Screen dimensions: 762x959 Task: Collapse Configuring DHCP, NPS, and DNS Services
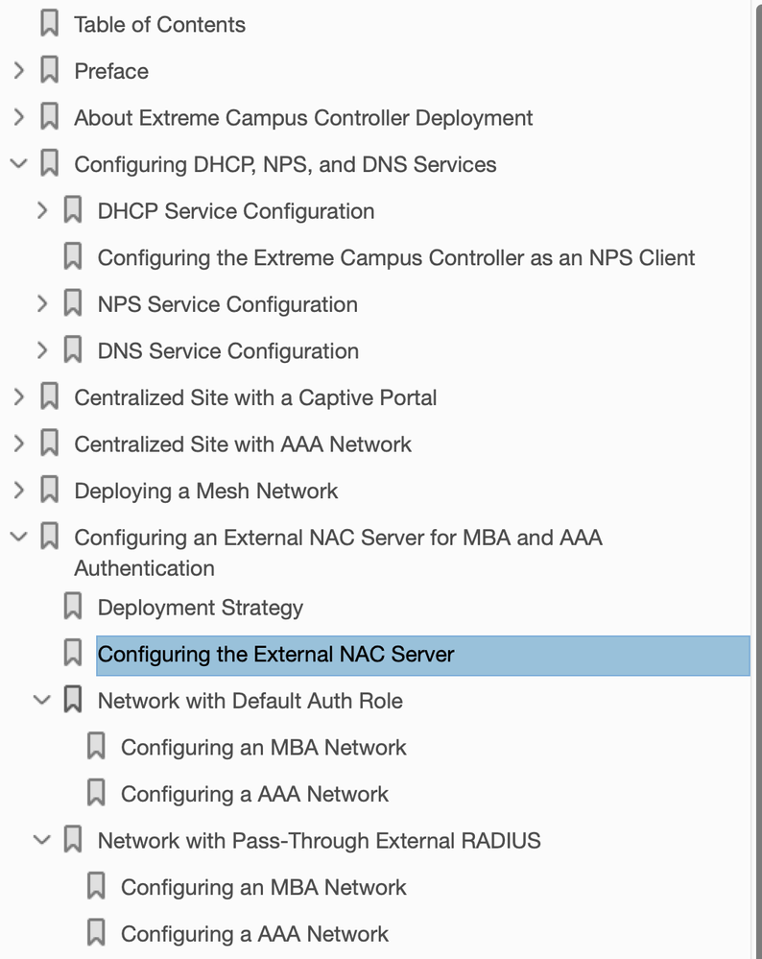point(18,164)
